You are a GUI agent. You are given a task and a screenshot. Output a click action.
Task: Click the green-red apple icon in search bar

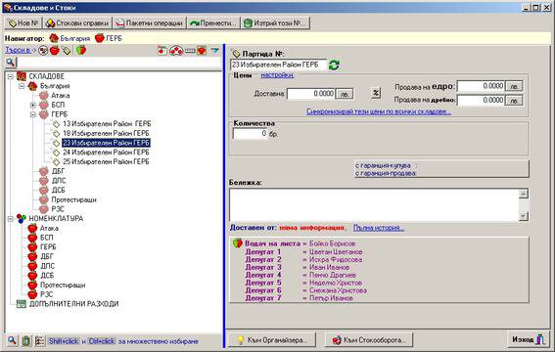[x=81, y=51]
